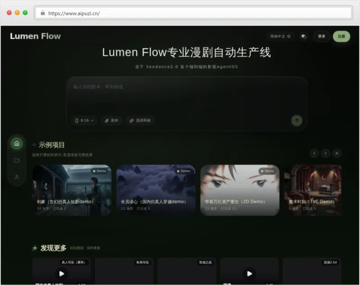
Task: Click the lock icon in address bar
Action: pyautogui.click(x=43, y=13)
